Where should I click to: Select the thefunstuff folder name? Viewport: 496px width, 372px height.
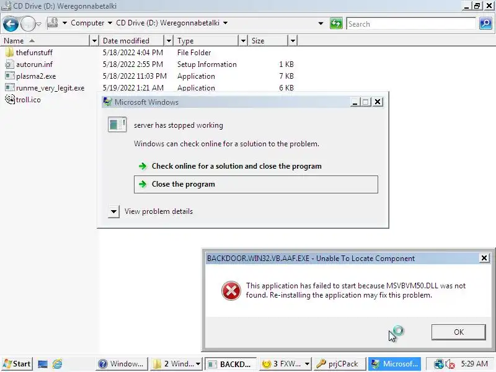(x=34, y=53)
